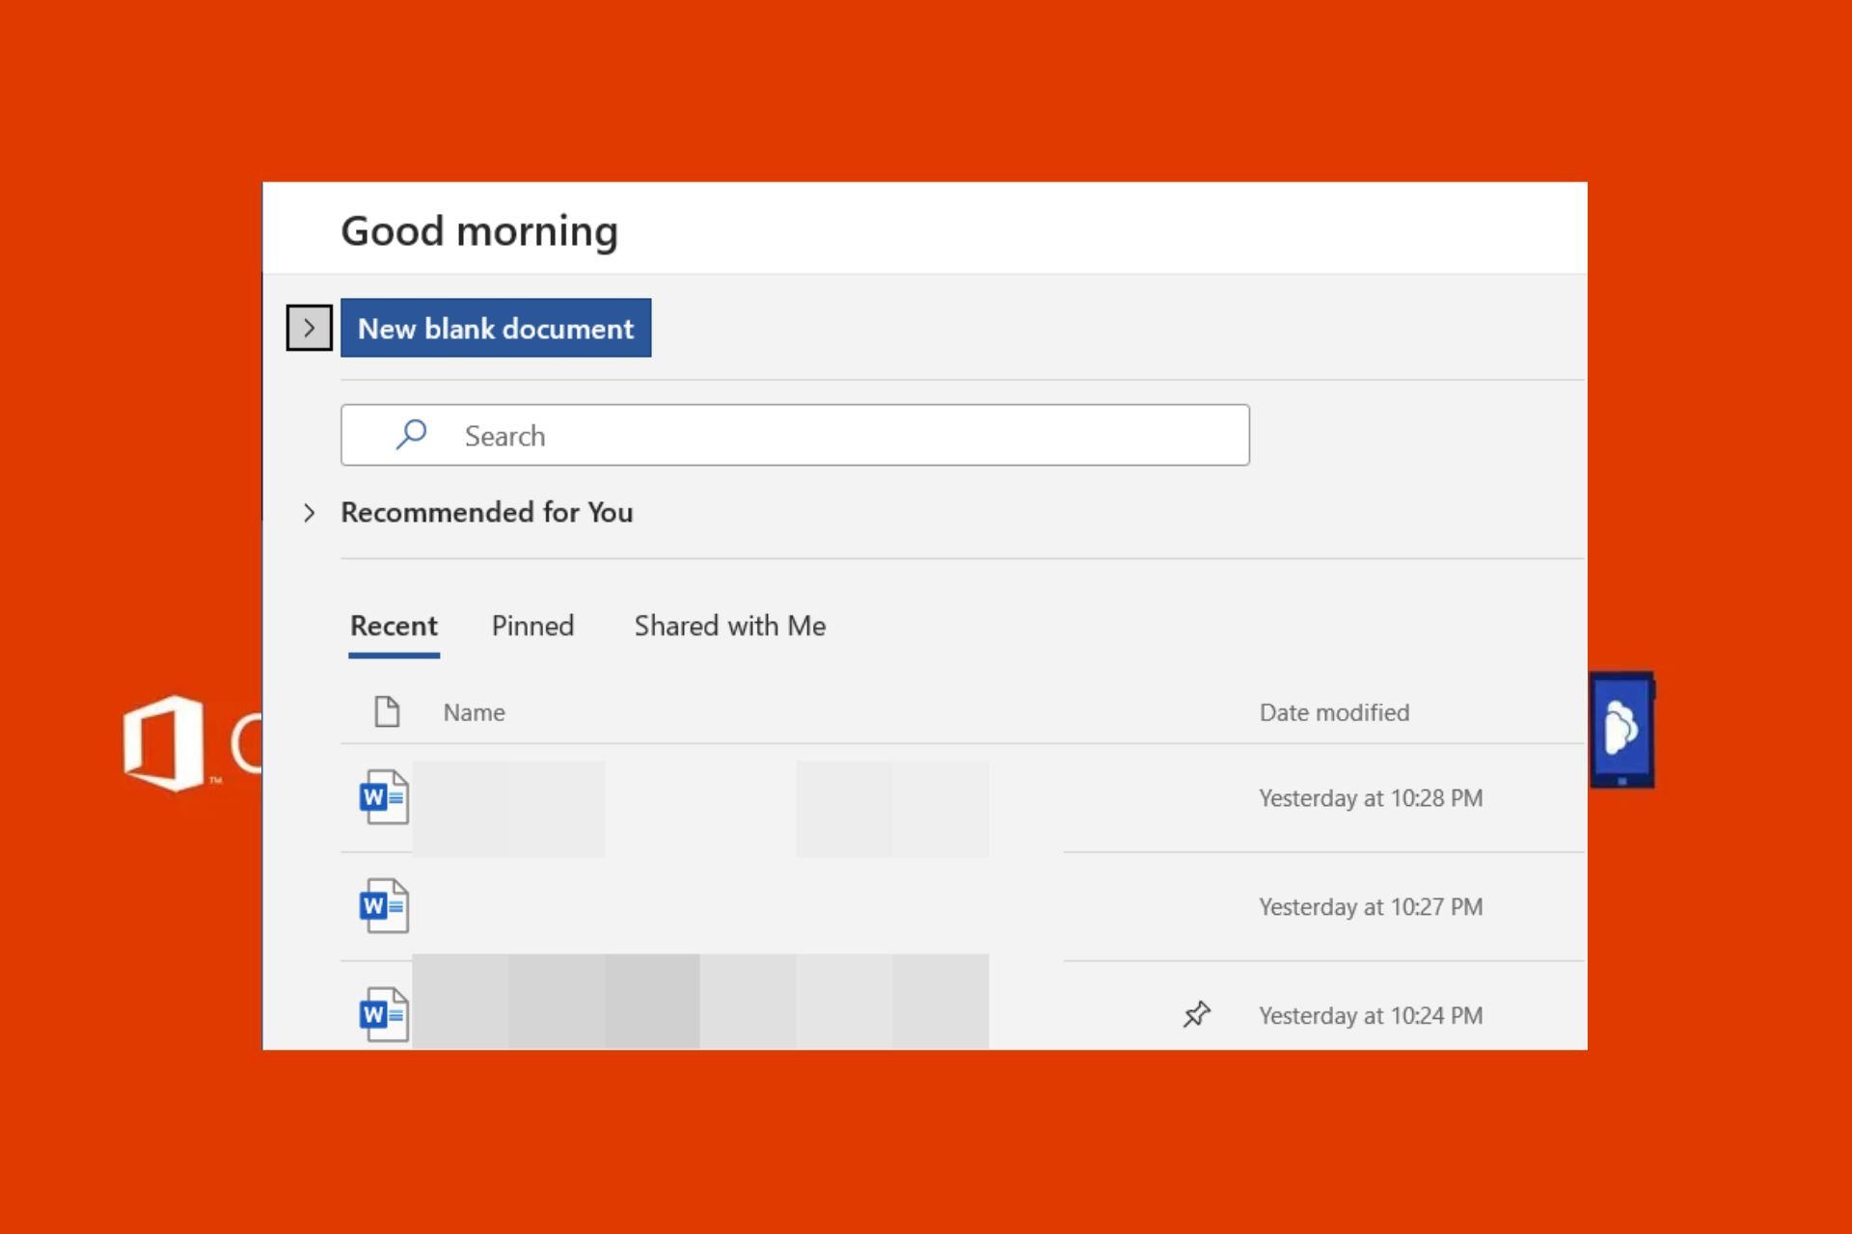1852x1234 pixels.
Task: Click the New blank document button
Action: (x=496, y=327)
